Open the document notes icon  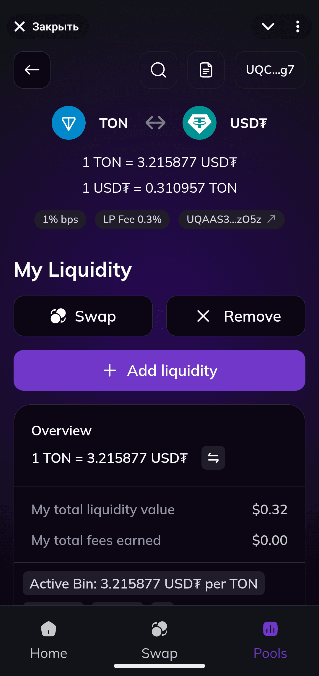click(206, 70)
